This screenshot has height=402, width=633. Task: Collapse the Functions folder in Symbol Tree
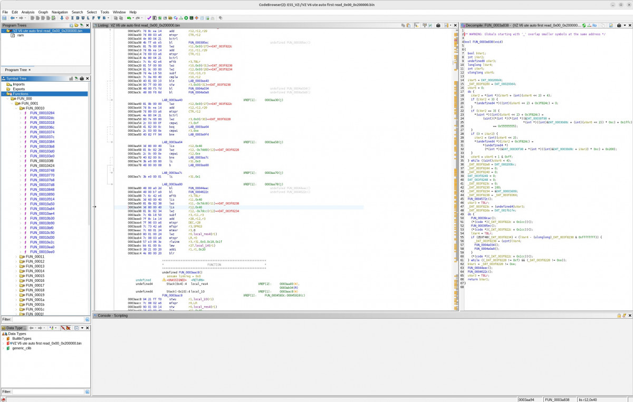click(3, 94)
